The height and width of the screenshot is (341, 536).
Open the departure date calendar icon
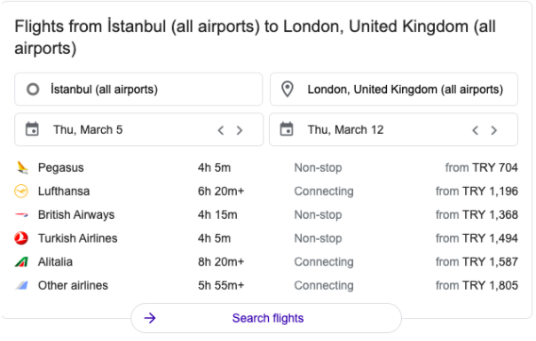tap(32, 129)
